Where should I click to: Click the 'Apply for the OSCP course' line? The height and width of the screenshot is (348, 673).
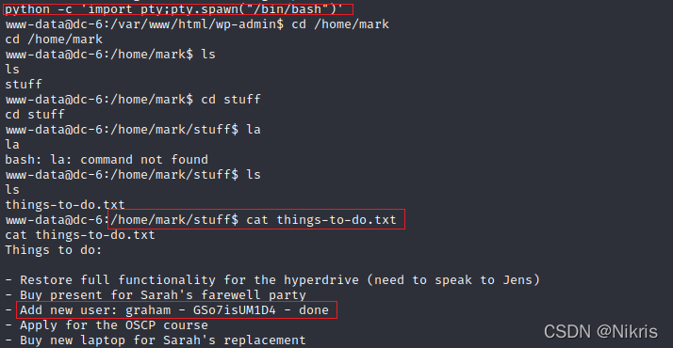click(x=107, y=325)
